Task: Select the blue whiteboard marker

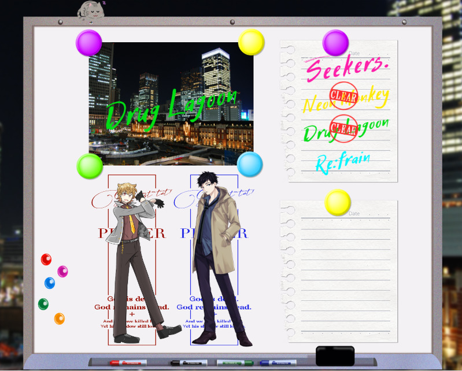Action: (278, 362)
